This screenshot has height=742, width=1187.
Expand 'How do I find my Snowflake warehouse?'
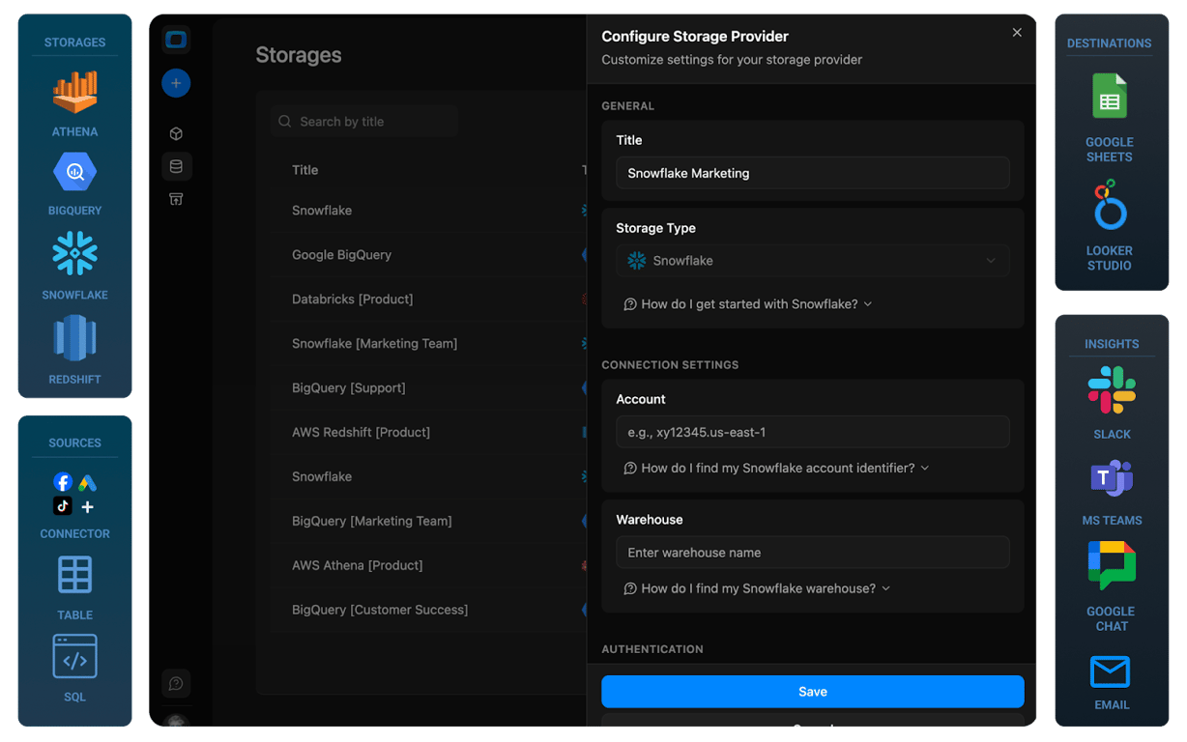click(x=758, y=588)
